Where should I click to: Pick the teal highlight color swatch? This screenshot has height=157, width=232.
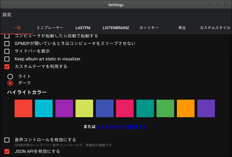(145, 108)
